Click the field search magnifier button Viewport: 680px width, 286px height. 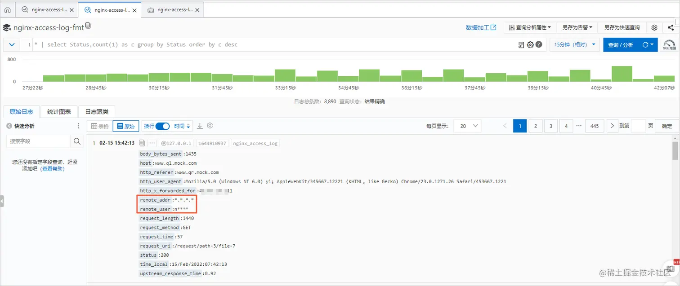point(77,141)
